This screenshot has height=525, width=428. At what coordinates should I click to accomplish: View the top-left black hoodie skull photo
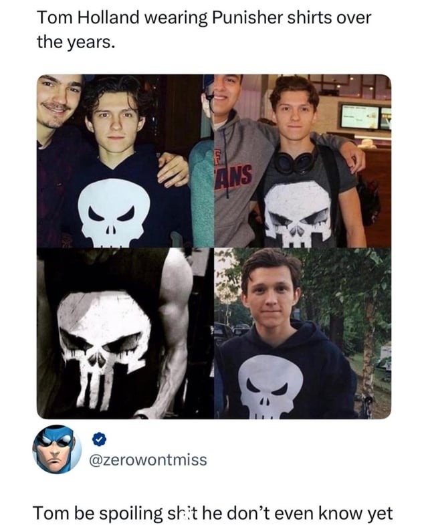[125, 161]
